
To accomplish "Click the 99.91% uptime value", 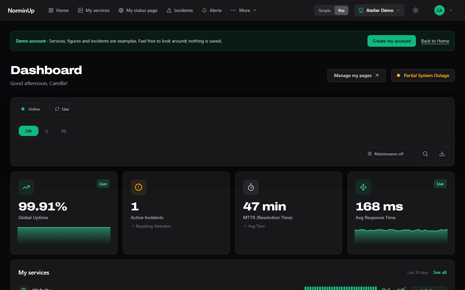I will point(43,206).
